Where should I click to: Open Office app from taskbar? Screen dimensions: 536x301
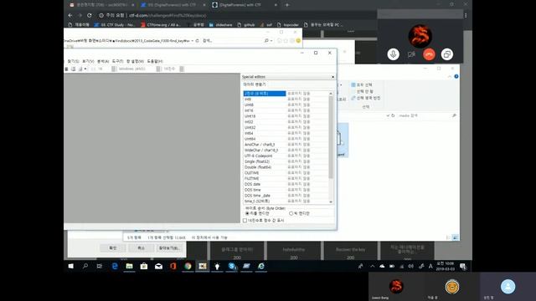pyautogui.click(x=173, y=266)
